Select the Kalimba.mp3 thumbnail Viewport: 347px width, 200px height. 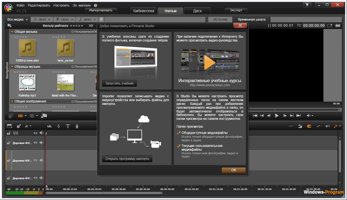pyautogui.click(x=27, y=82)
